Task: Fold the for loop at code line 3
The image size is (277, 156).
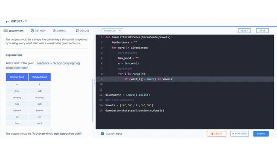Action: pos(104,48)
